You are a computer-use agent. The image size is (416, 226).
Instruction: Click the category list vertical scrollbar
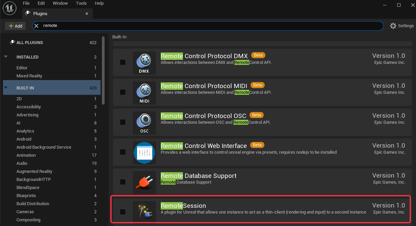pos(103,70)
